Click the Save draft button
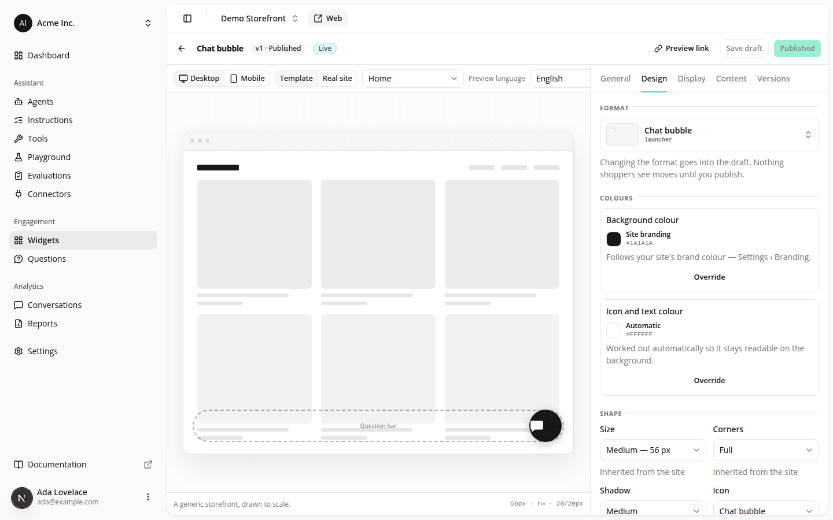Screen dimensions: 833x520 [x=744, y=49]
